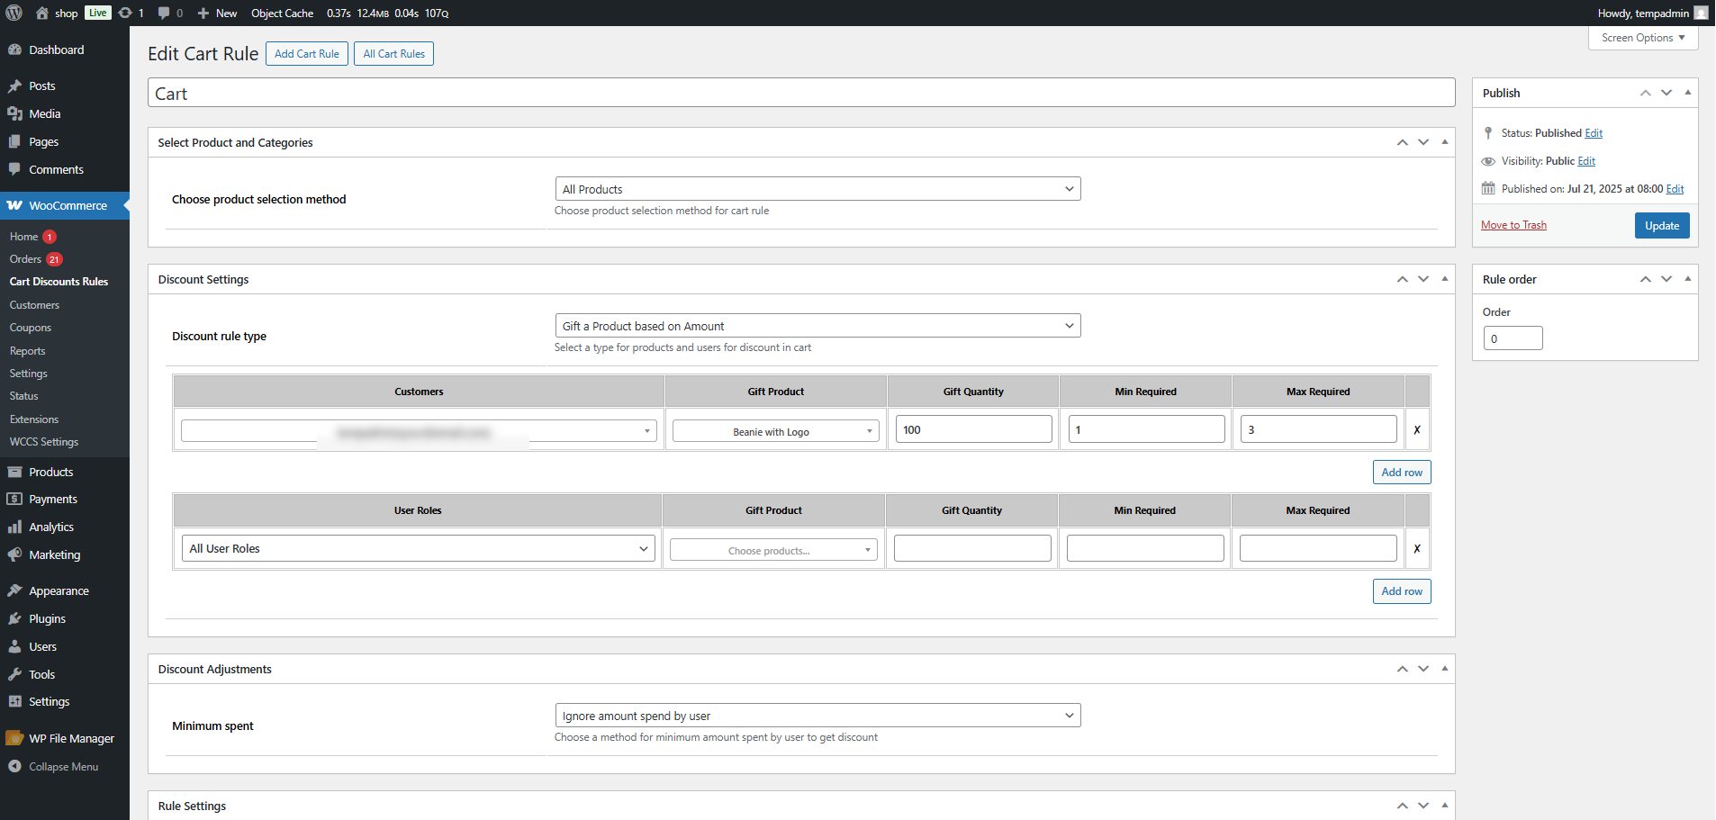The width and height of the screenshot is (1716, 820).
Task: Open the Minimum spent dropdown
Action: [x=817, y=716]
